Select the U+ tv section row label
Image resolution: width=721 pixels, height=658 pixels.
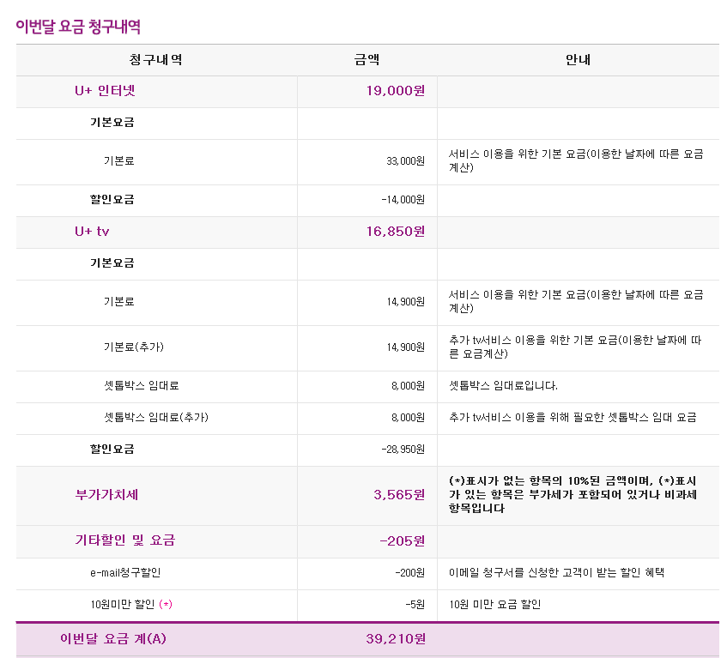[92, 232]
